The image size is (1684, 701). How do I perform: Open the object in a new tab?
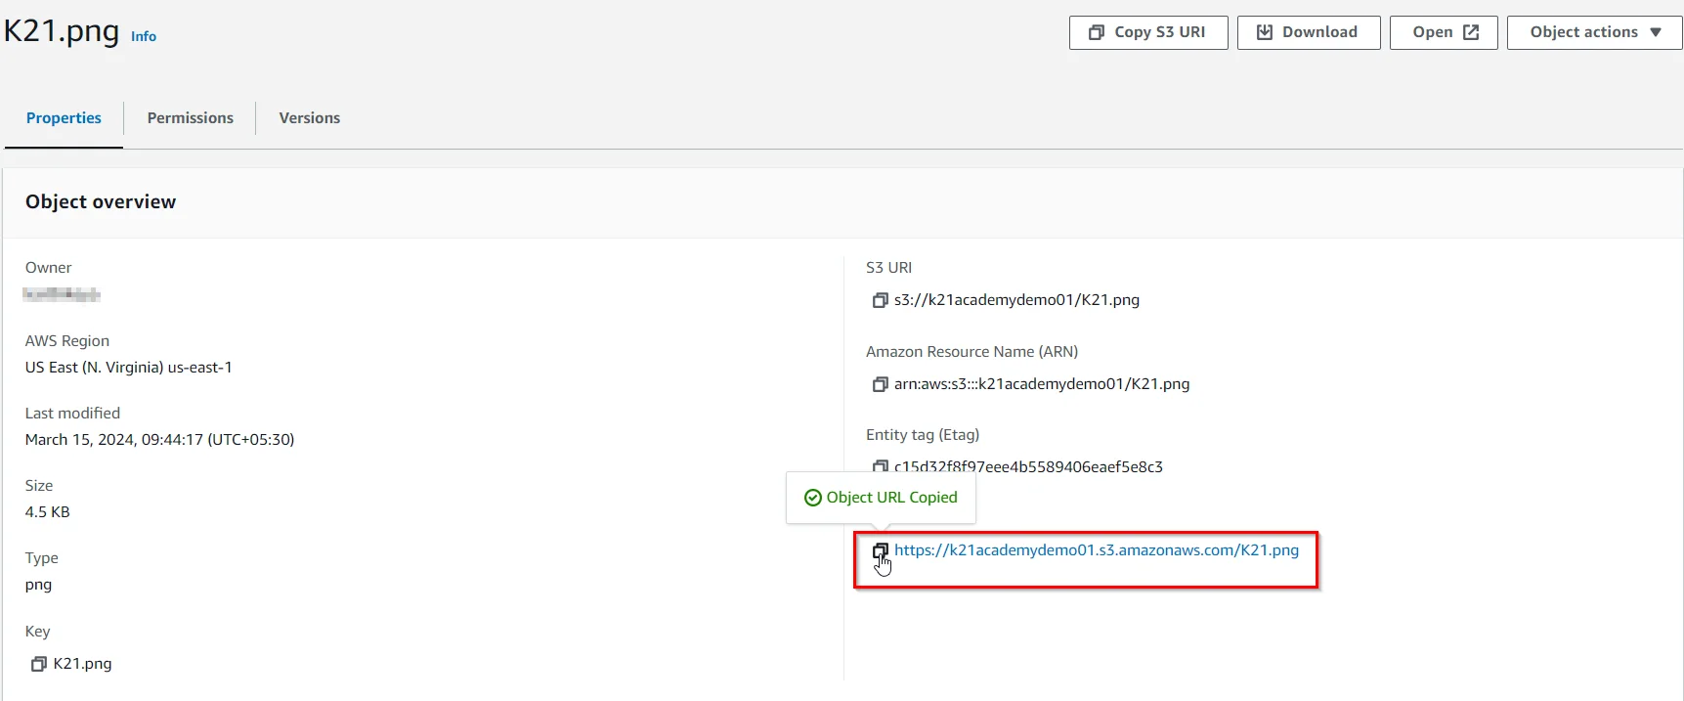pos(1443,32)
